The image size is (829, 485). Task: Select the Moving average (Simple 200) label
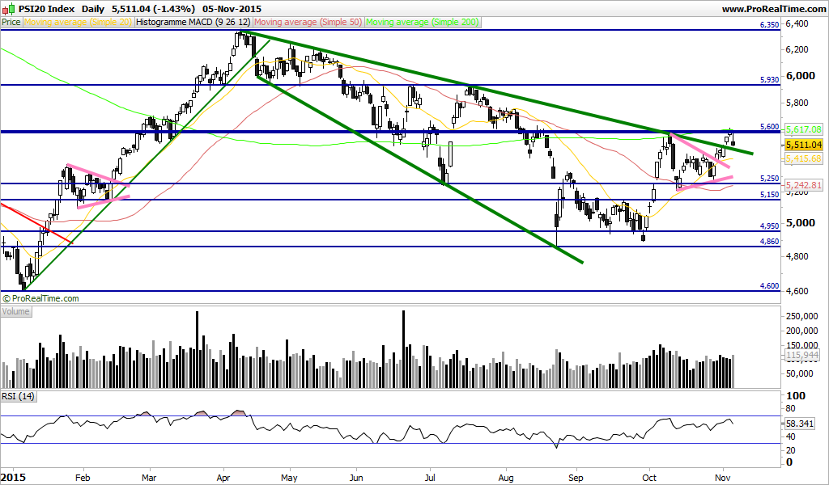423,22
